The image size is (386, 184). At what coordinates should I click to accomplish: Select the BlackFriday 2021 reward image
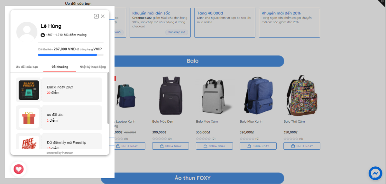(29, 90)
